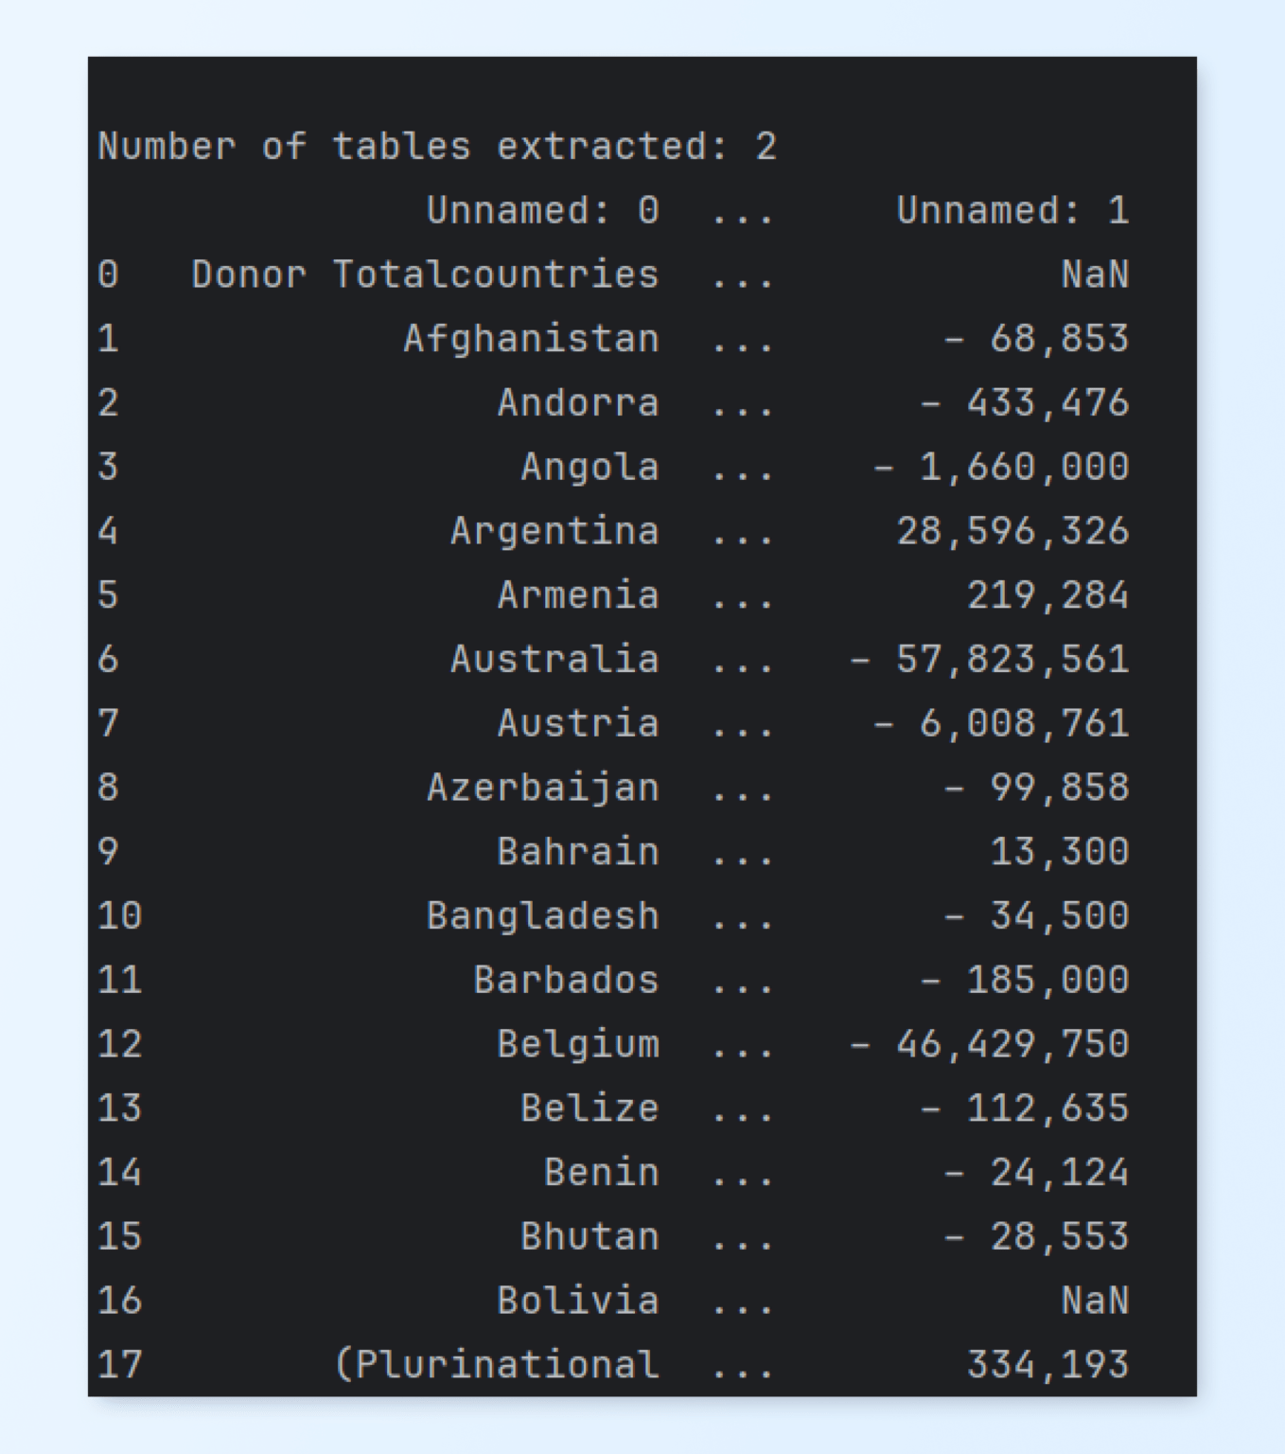The width and height of the screenshot is (1285, 1454).
Task: Click the Bolivia NaN value
Action: point(1095,1301)
